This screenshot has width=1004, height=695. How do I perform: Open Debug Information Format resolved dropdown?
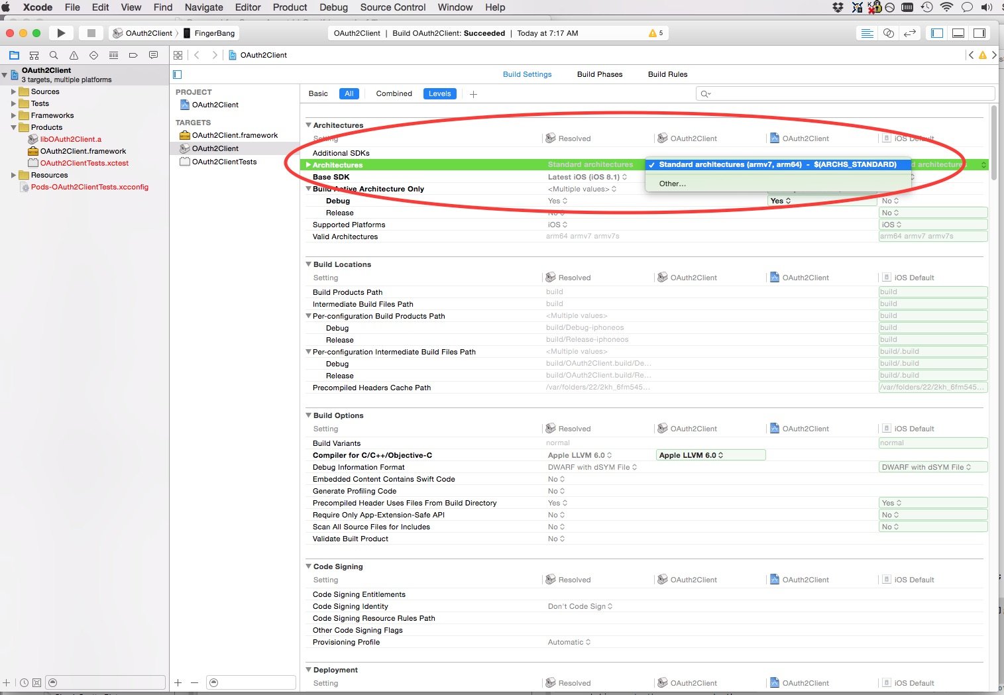pyautogui.click(x=592, y=467)
